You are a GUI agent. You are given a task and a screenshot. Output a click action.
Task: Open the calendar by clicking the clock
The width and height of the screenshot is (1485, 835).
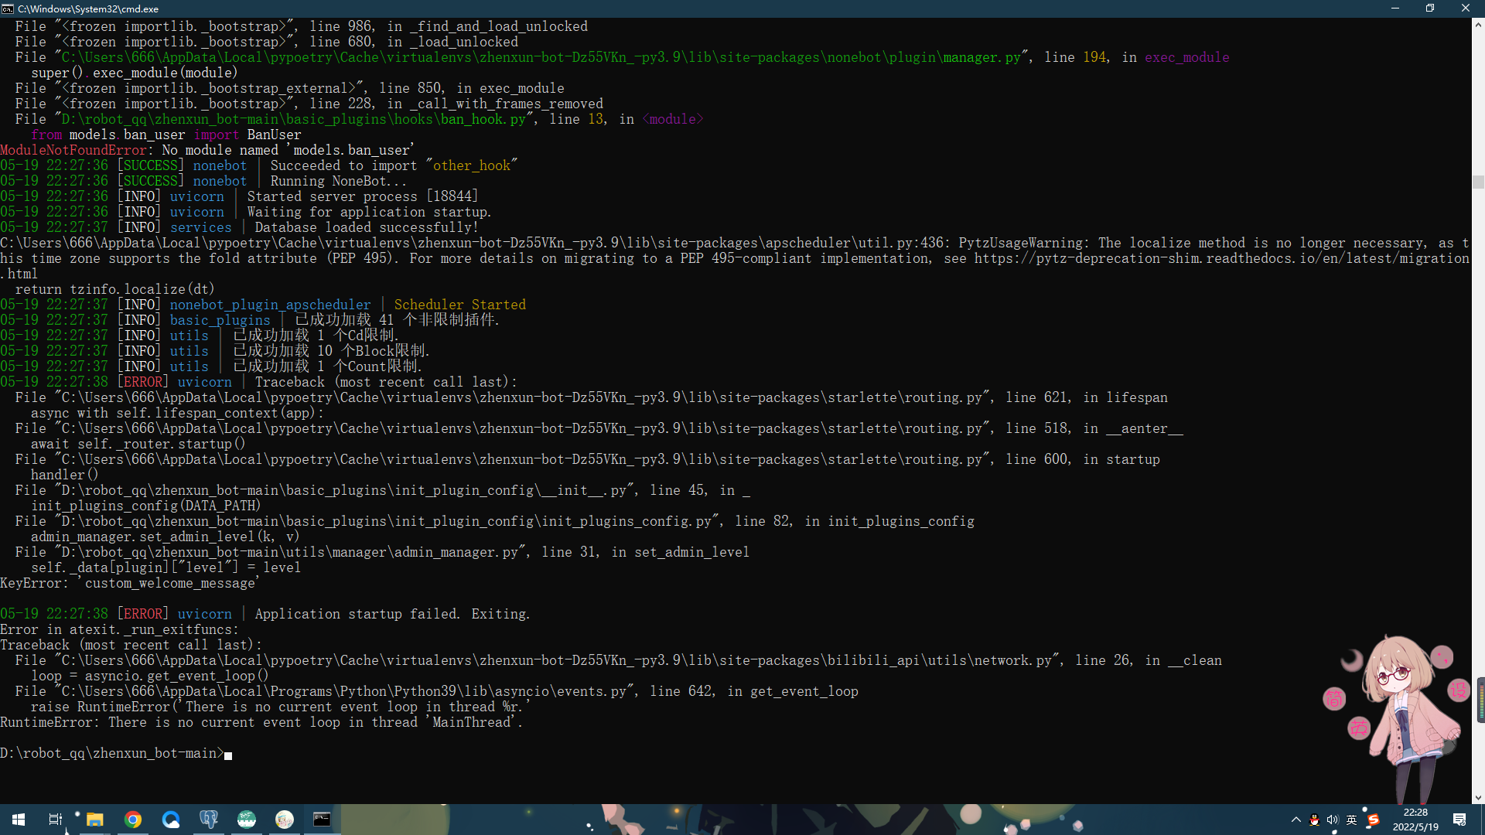(x=1415, y=820)
